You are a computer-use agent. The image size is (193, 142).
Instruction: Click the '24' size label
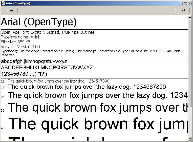[x=3, y=97]
